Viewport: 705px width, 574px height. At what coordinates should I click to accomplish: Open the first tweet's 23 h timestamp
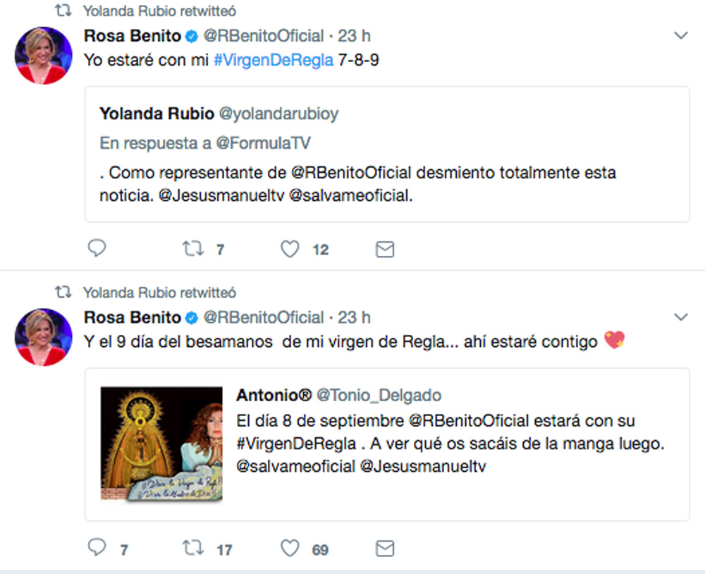[355, 36]
